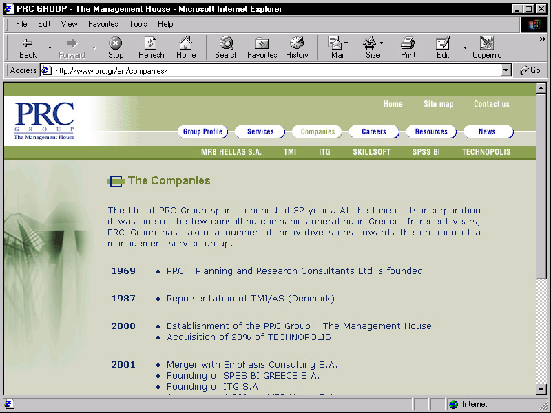Click the text Size toolbar icon
This screenshot has width=551, height=413.
[x=369, y=43]
